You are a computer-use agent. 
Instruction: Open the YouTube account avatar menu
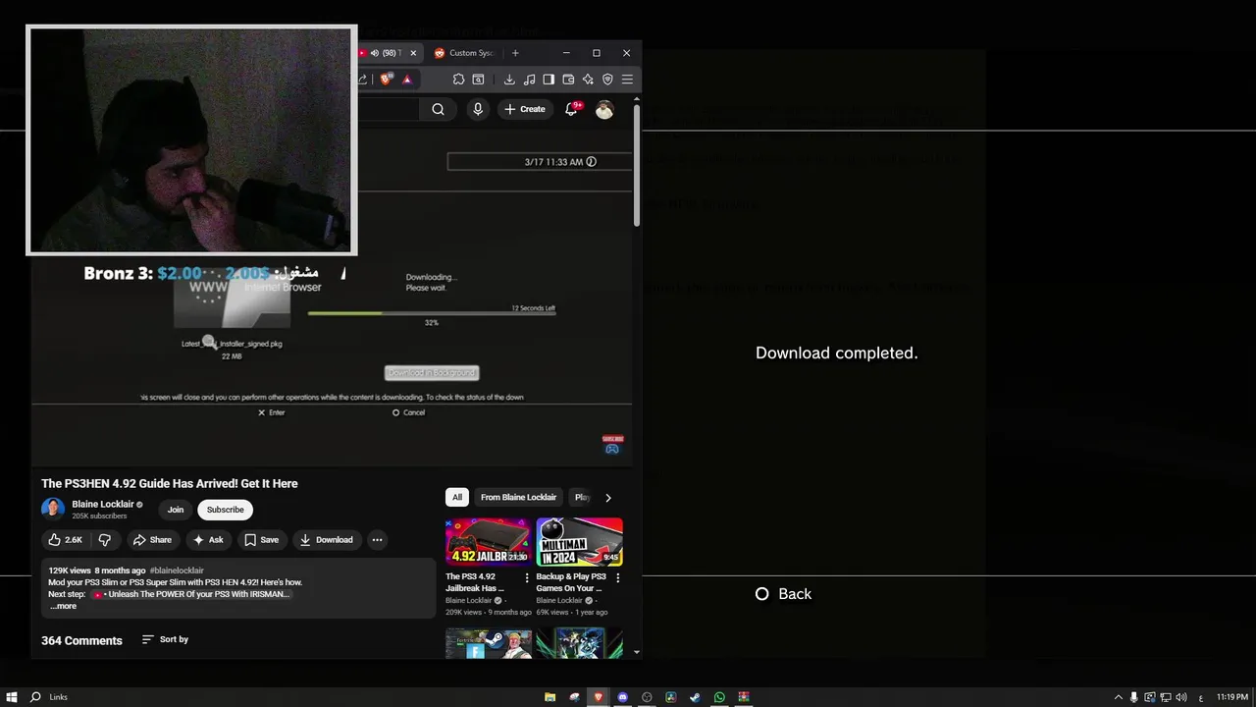(x=604, y=109)
